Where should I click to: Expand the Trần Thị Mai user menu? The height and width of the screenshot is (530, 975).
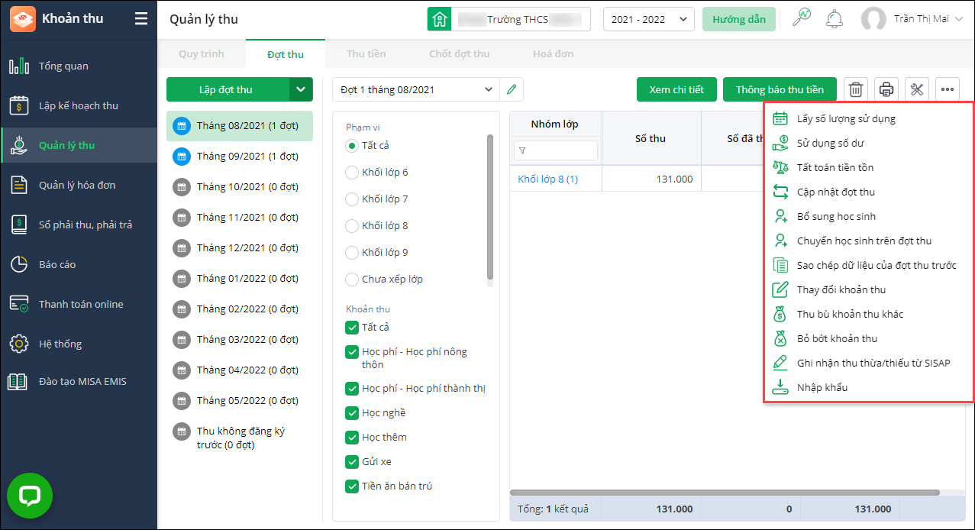click(x=958, y=19)
